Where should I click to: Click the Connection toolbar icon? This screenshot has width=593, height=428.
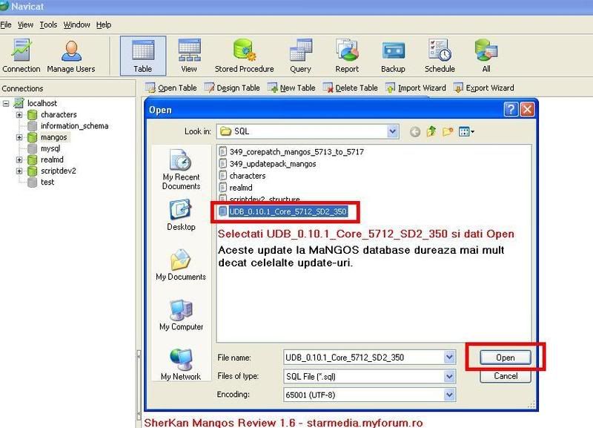(21, 55)
